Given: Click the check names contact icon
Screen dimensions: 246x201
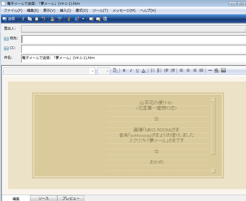Looking at the screenshot, I should [x=52, y=19].
